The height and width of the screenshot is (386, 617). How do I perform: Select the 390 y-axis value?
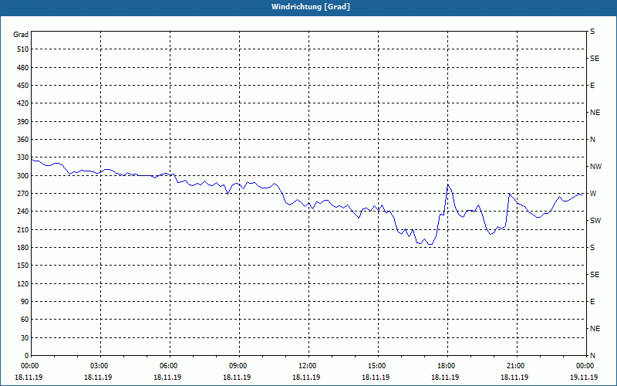pos(23,122)
